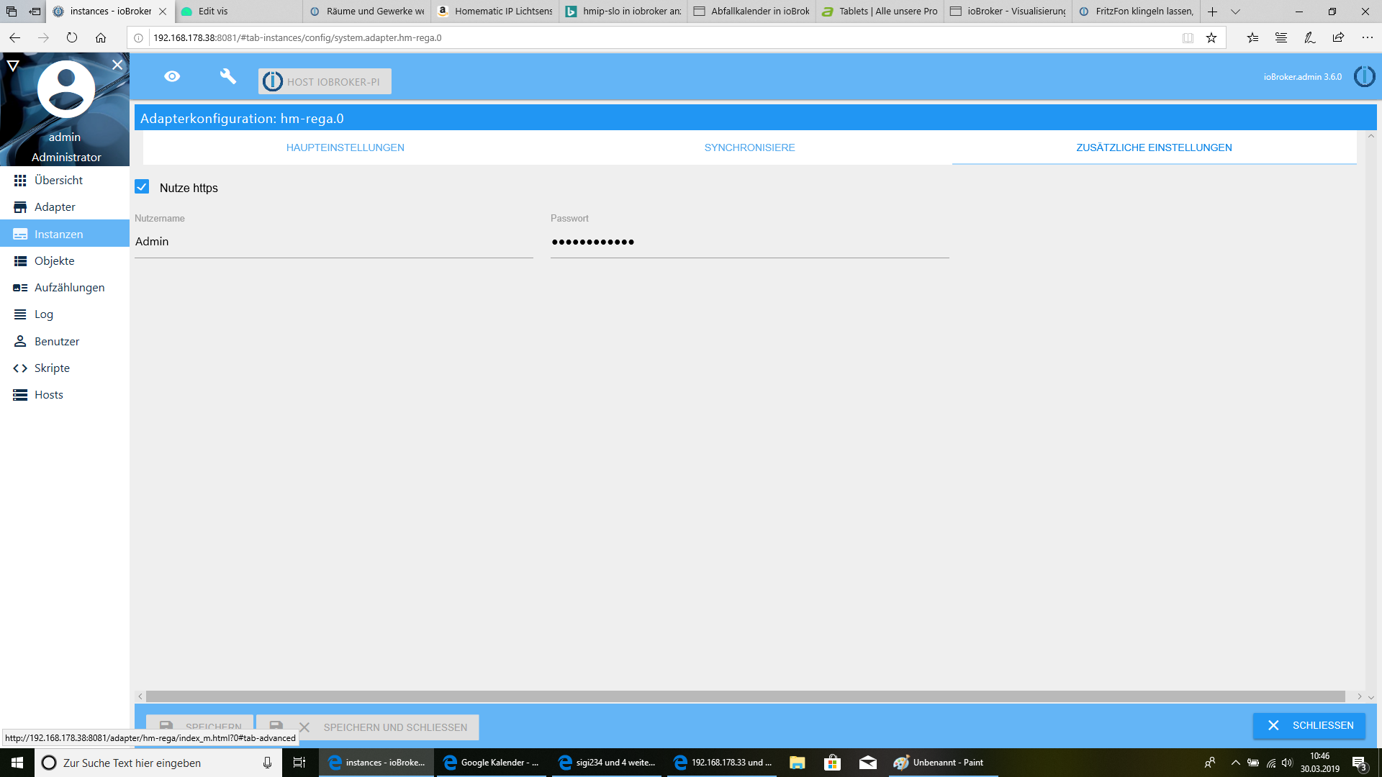Click the ioBroker logo at top right
Screen dimensions: 1382x777
click(x=1364, y=76)
